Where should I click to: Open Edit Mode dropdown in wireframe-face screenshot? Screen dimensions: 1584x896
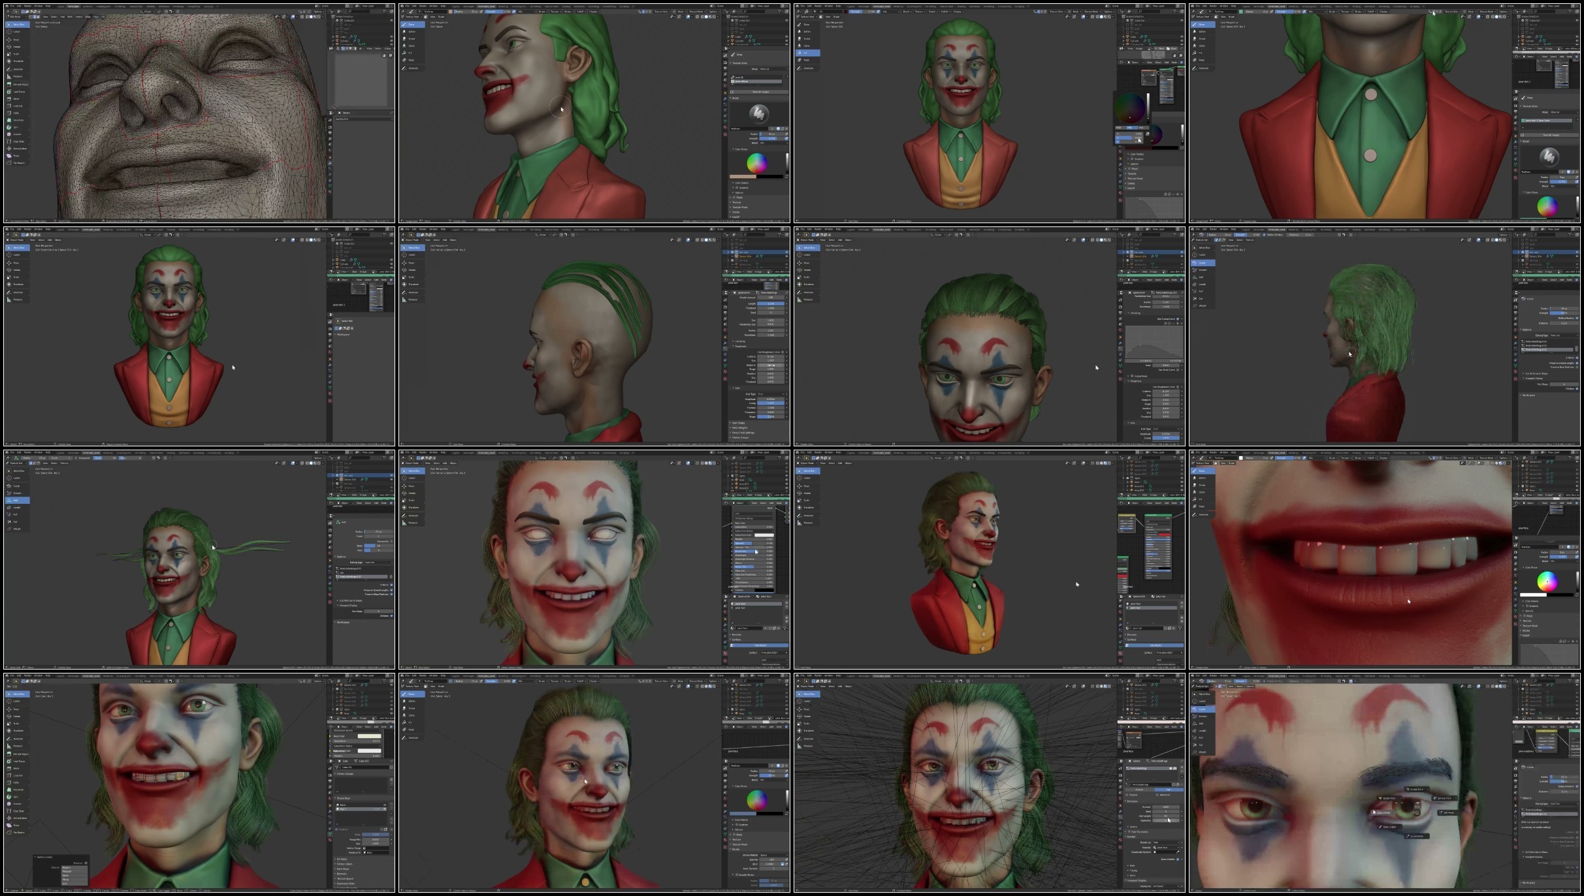click(15, 17)
